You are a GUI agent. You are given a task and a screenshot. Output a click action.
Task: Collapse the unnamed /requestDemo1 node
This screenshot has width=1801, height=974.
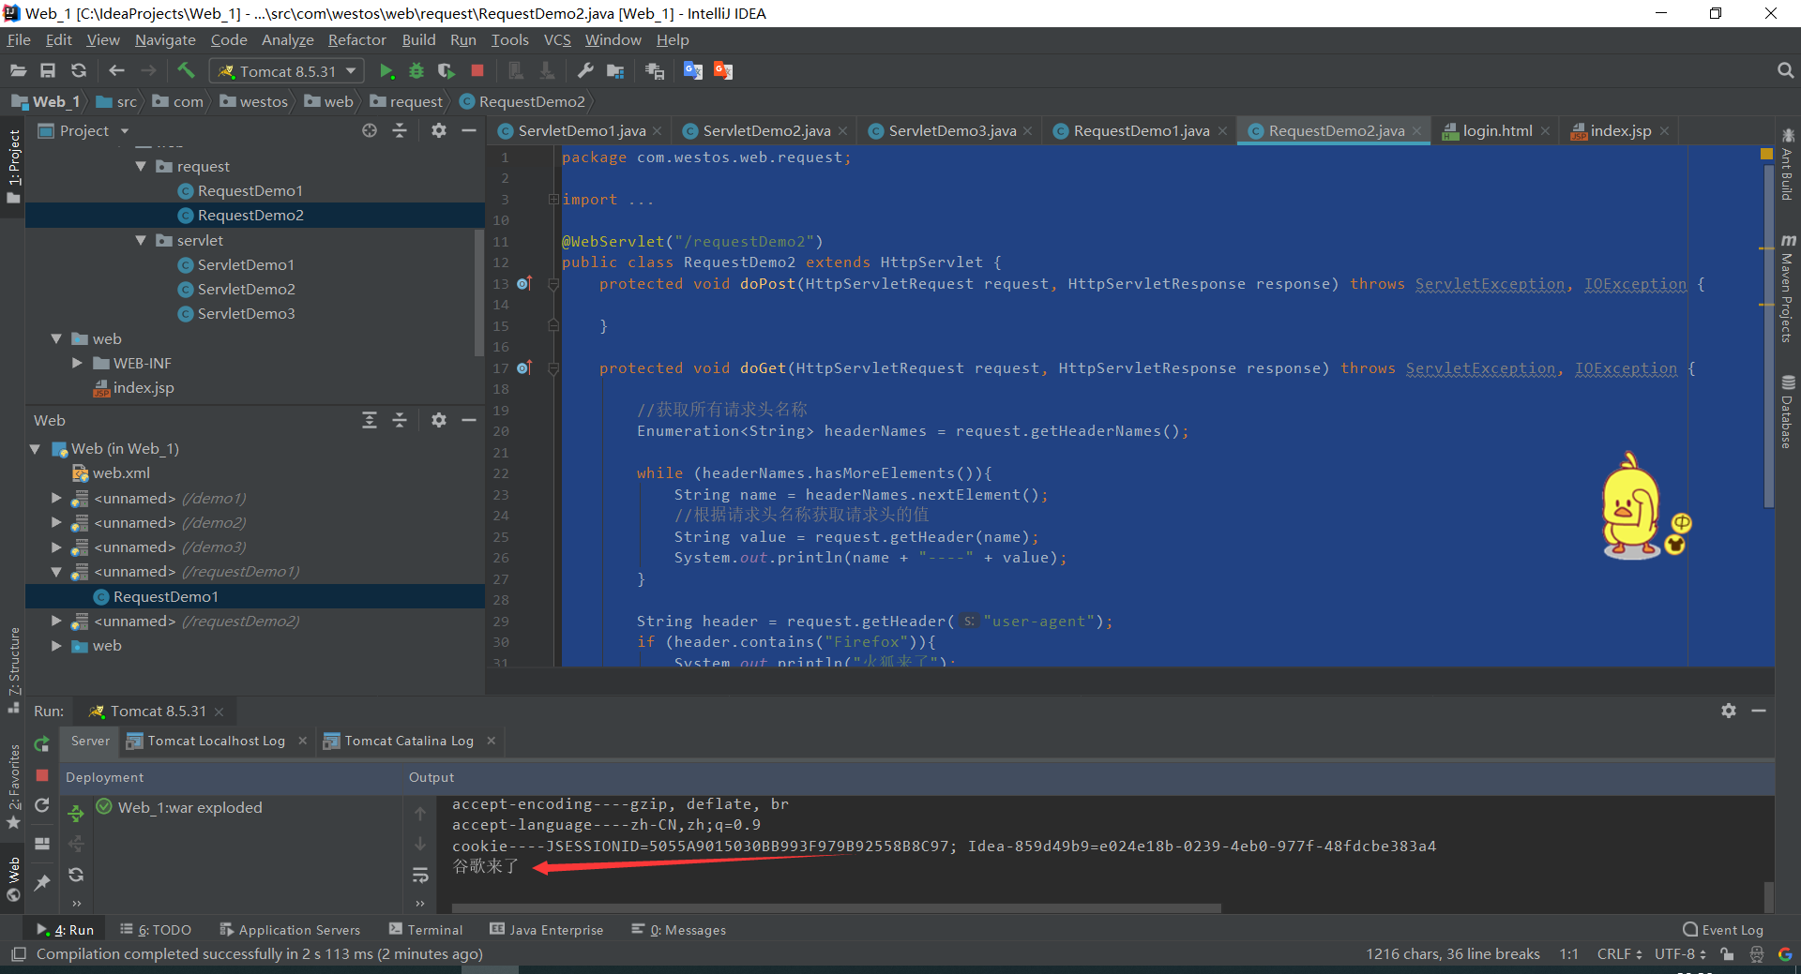pos(56,571)
